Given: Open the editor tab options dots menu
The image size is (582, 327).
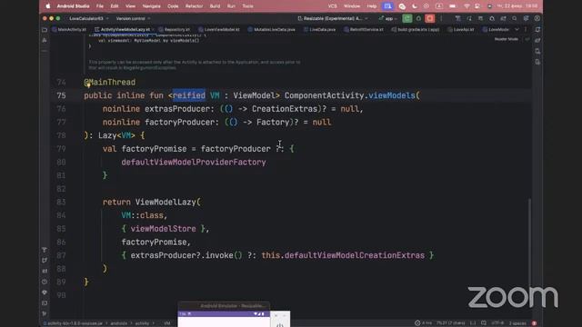Looking at the screenshot, I should pyautogui.click(x=526, y=30).
